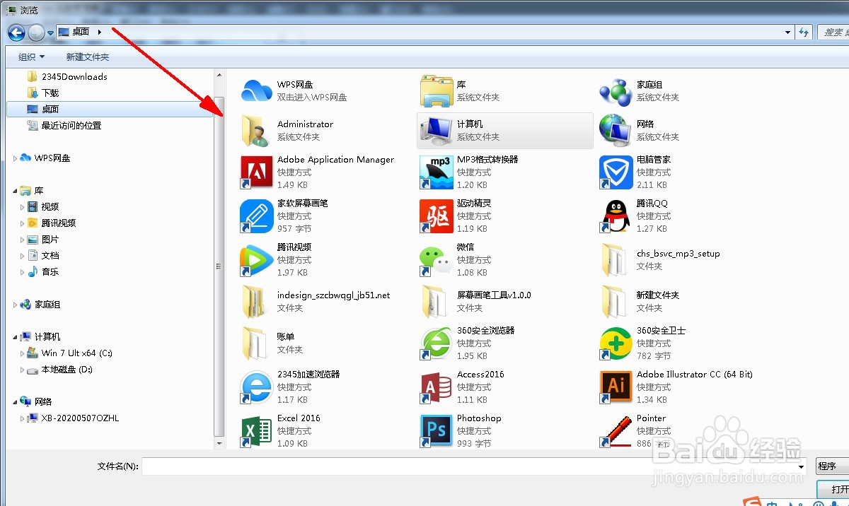849x506 pixels.
Task: Select 腾讯视频 under Libraries
Action: pos(59,223)
